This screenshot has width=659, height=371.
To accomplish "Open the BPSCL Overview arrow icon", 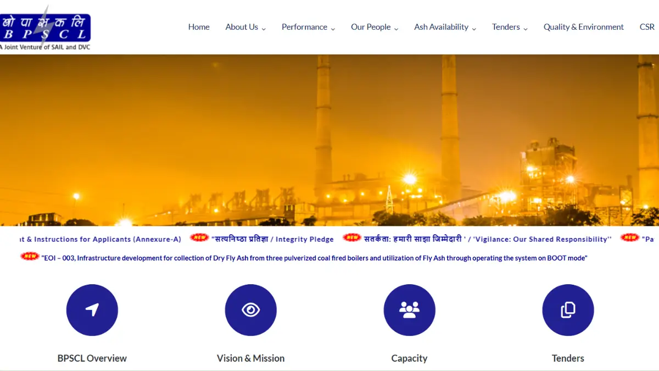I will click(x=92, y=310).
